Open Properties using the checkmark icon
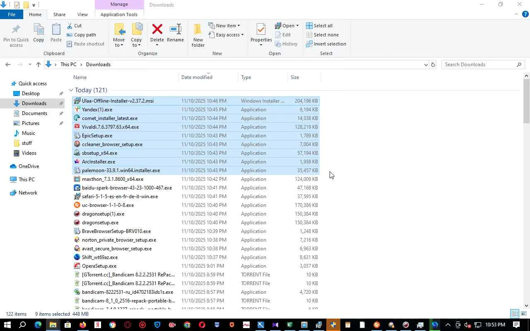Viewport: 530px width, 331px height. tap(261, 30)
